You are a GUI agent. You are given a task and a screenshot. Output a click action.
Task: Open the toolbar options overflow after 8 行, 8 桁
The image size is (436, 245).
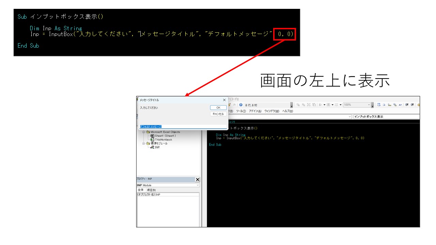pyautogui.click(x=292, y=105)
